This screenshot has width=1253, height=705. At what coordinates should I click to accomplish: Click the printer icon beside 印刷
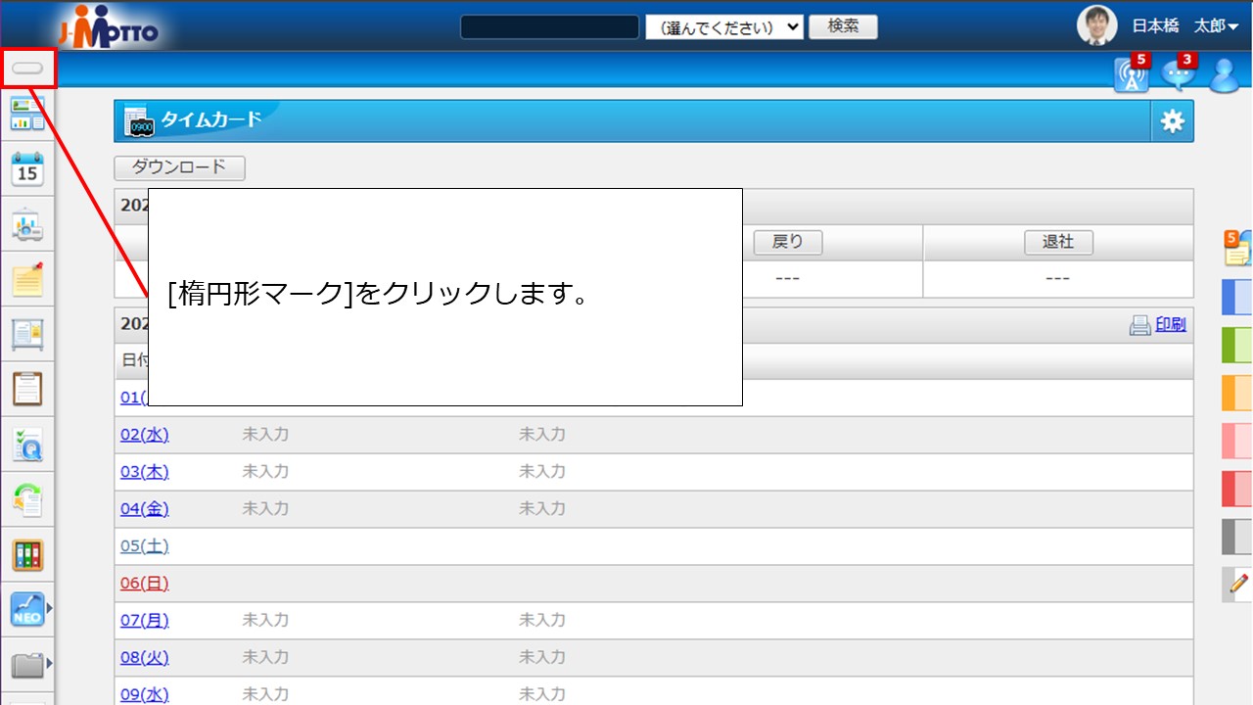[x=1140, y=325]
